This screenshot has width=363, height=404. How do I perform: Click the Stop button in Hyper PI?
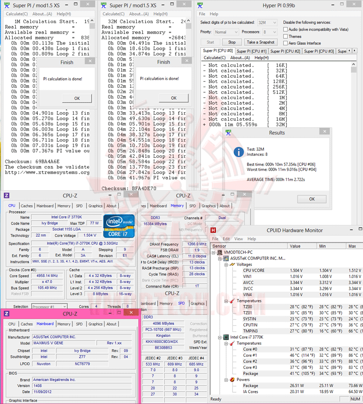(x=232, y=42)
